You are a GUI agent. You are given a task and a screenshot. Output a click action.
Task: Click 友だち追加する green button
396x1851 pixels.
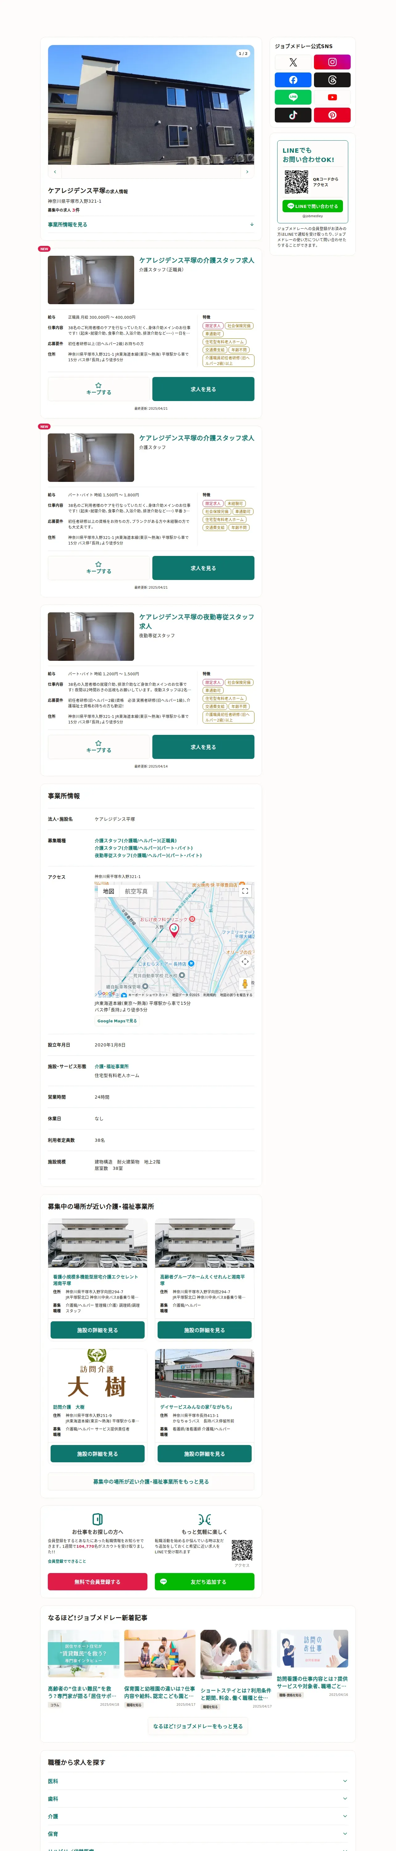(204, 1582)
